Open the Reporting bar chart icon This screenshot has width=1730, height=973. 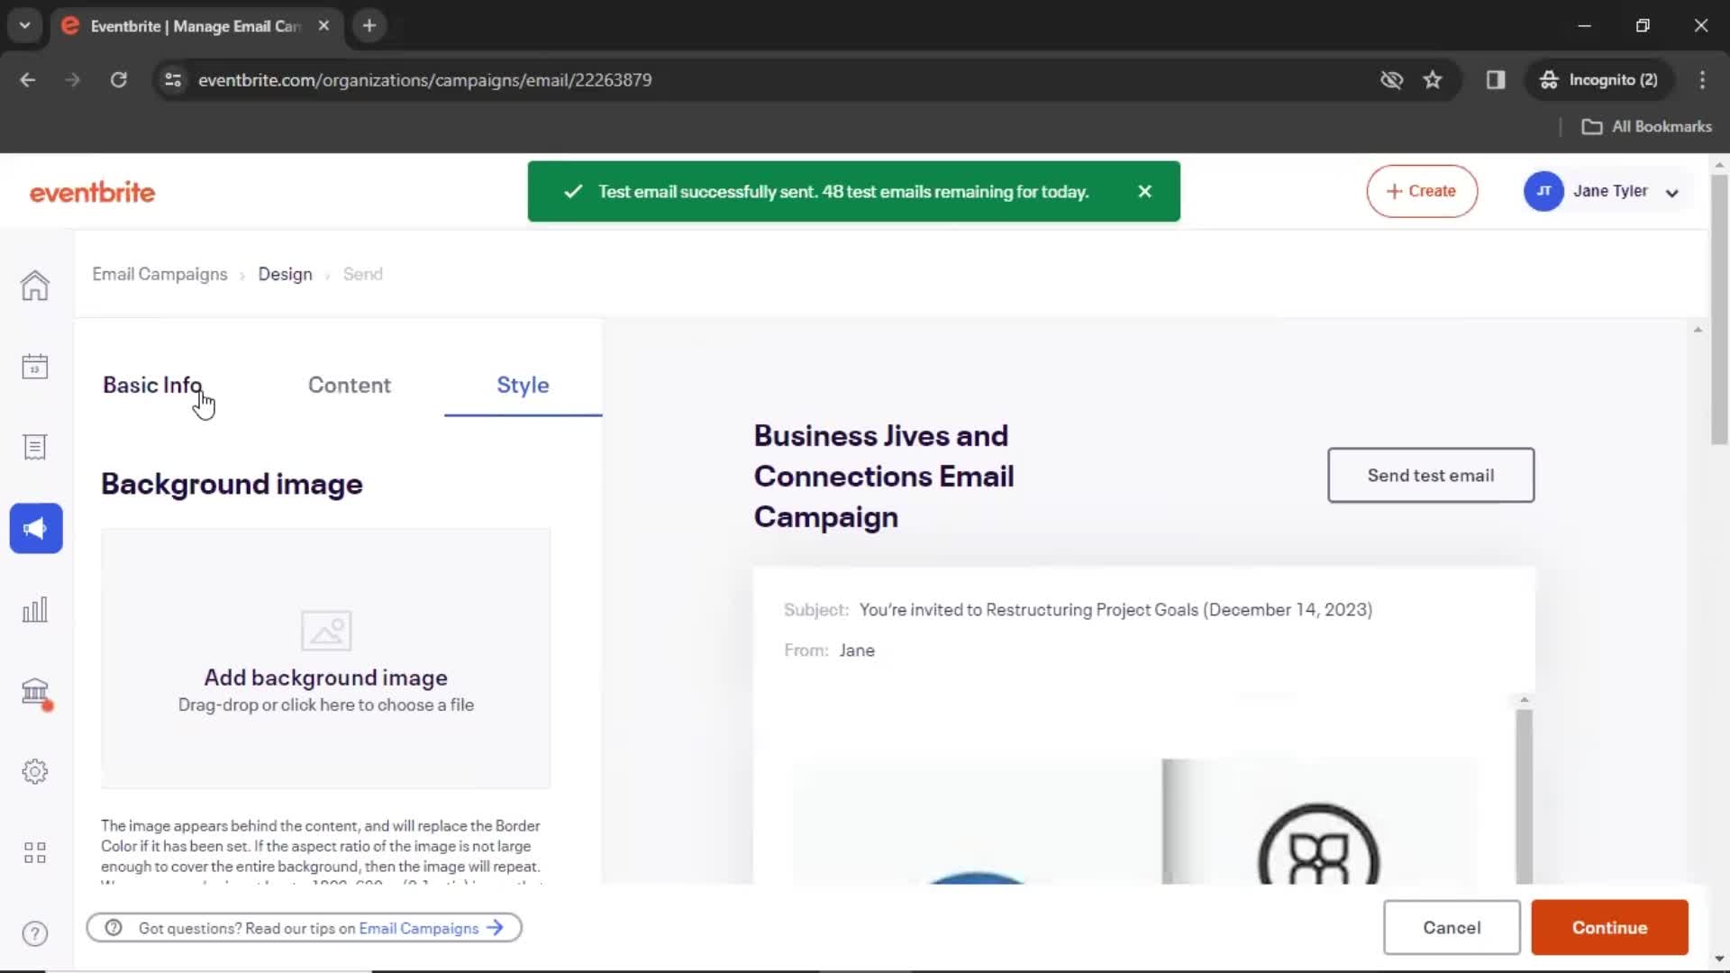click(35, 610)
